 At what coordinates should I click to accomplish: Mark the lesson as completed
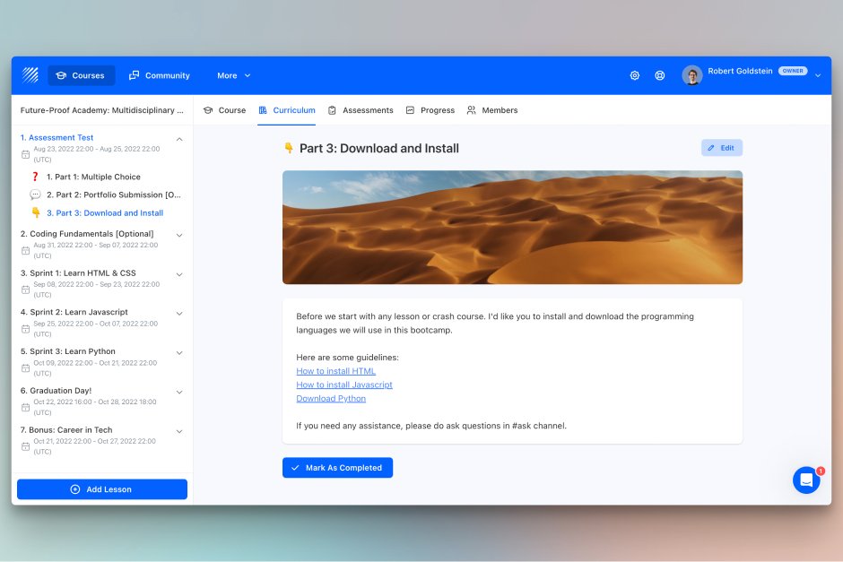pyautogui.click(x=337, y=467)
